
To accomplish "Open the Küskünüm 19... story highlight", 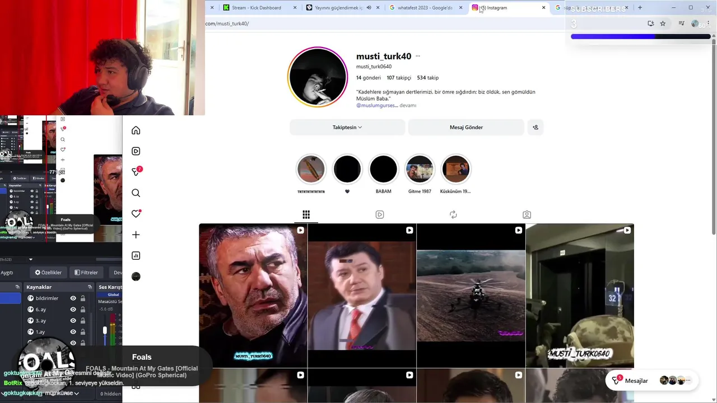I will tap(455, 169).
